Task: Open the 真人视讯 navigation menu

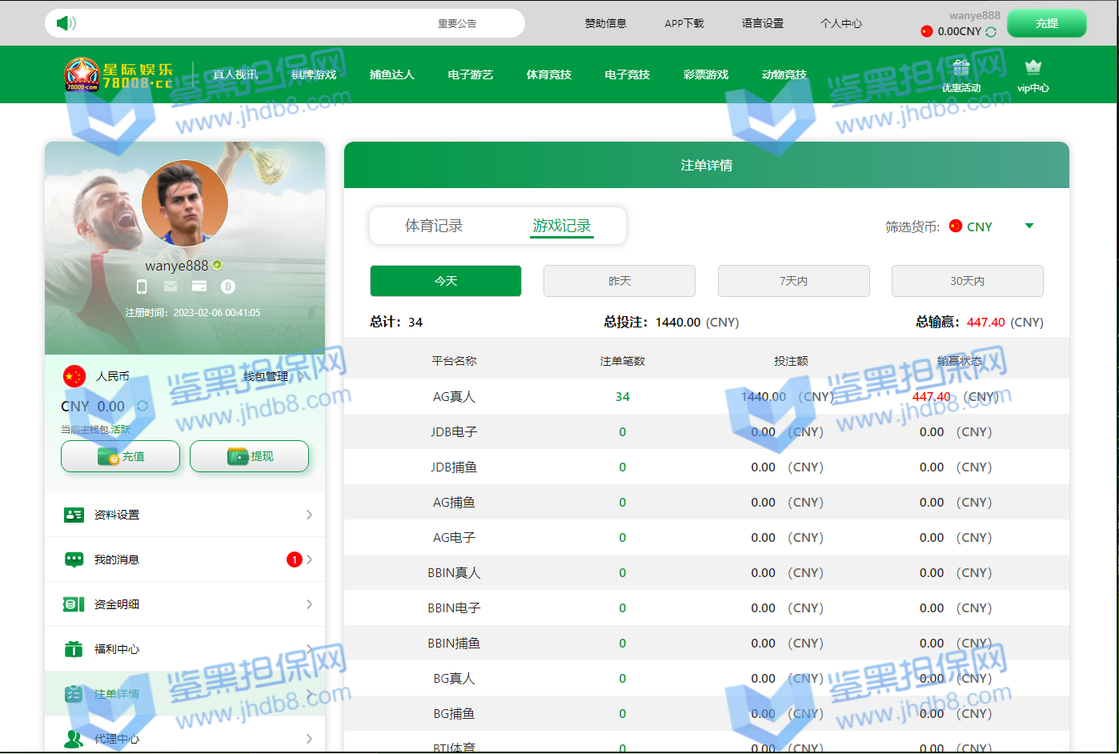Action: (x=235, y=74)
